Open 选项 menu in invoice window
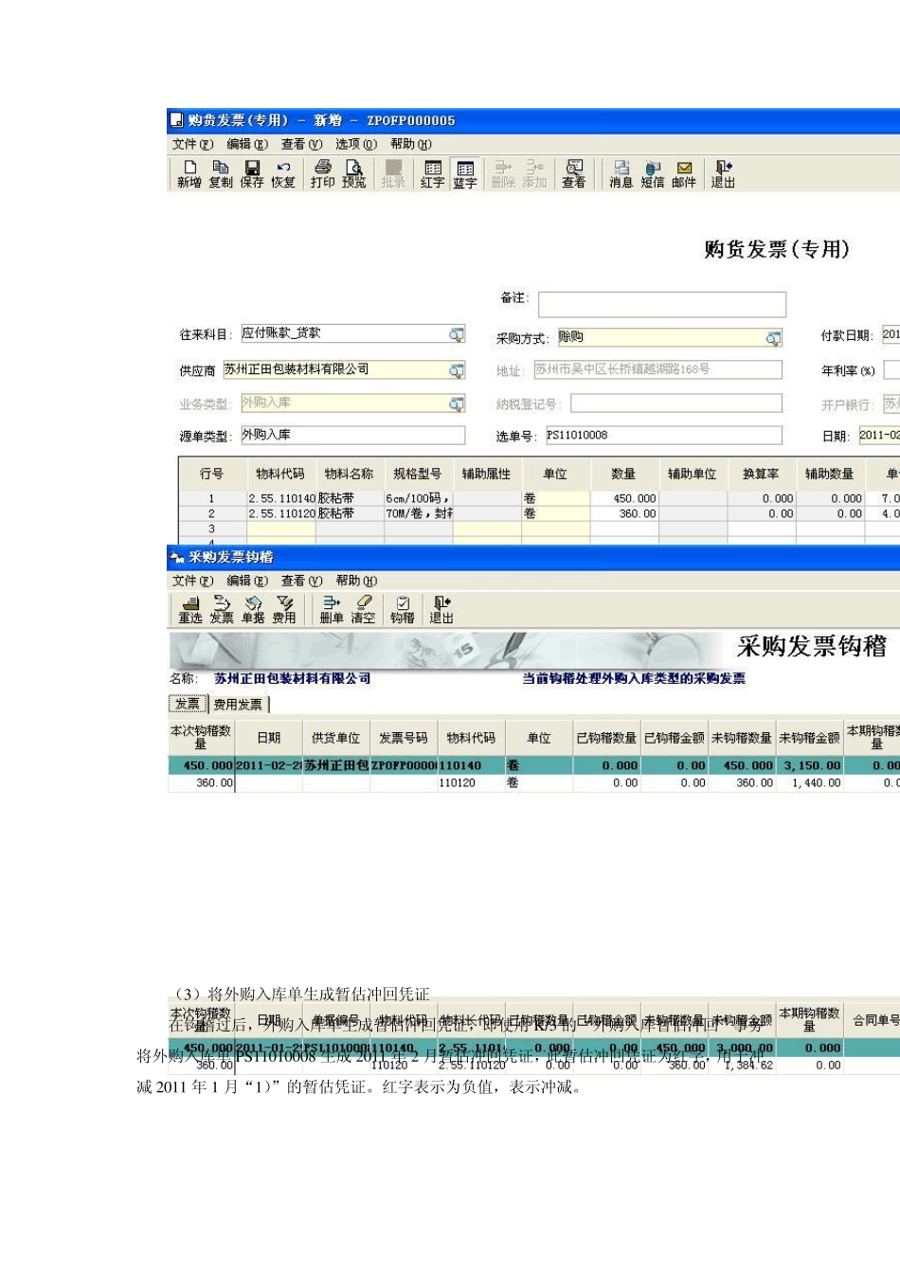This screenshot has height=1273, width=900. pyautogui.click(x=355, y=144)
